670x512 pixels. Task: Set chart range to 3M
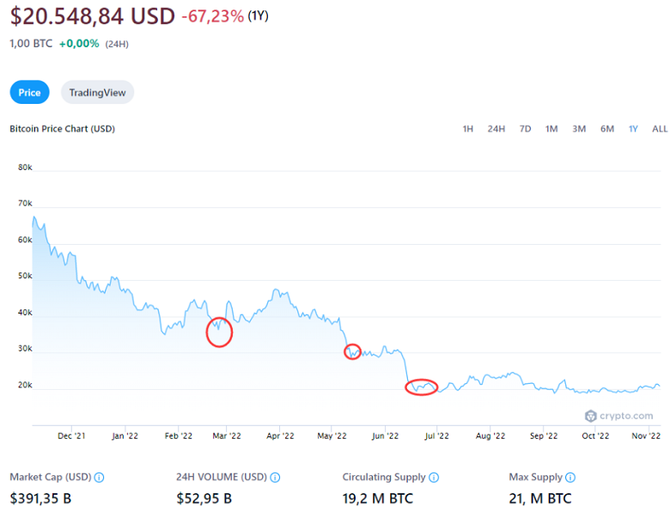coord(579,129)
